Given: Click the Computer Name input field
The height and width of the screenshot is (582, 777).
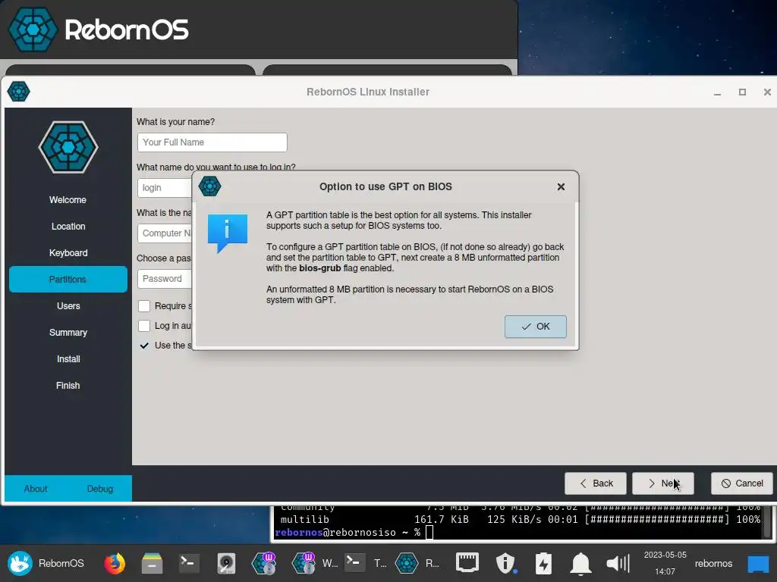Looking at the screenshot, I should point(165,233).
